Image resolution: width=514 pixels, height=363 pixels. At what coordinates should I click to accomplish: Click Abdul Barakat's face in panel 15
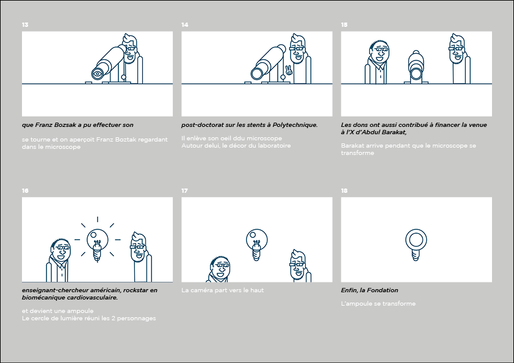pyautogui.click(x=380, y=52)
